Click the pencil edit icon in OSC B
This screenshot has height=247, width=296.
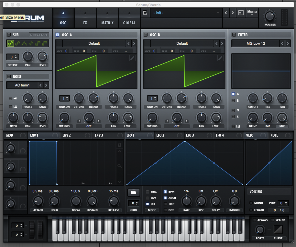pos(220,58)
